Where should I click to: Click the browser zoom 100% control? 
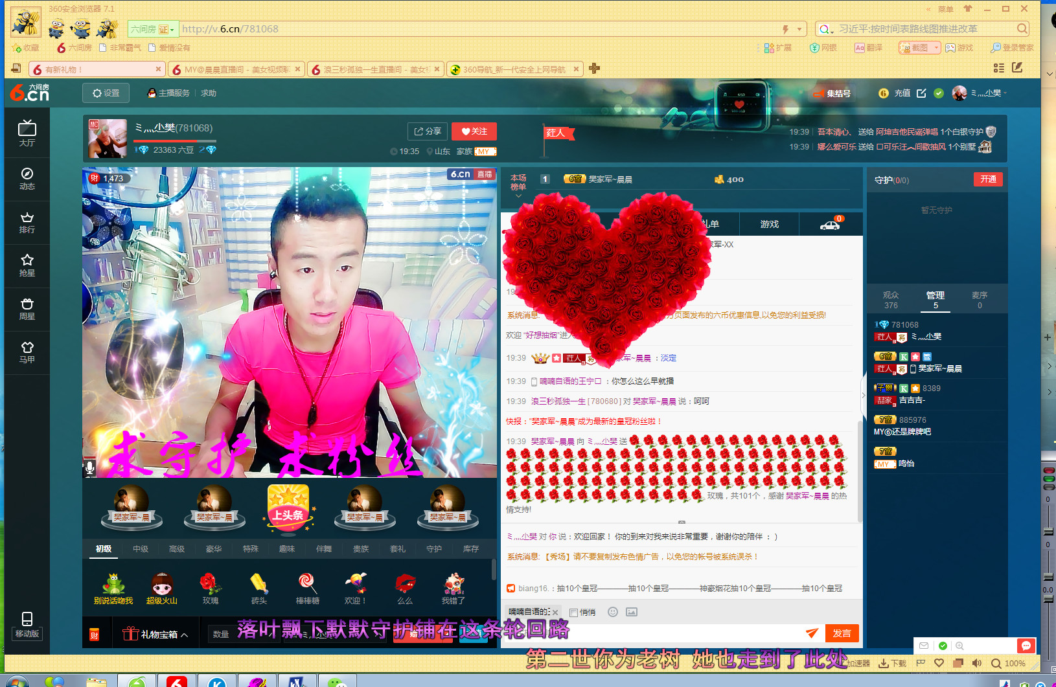1009,663
